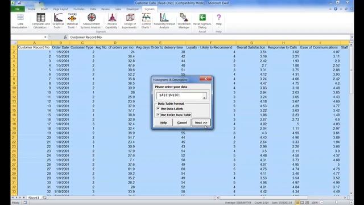Viewport: 364px width, 205px height.
Task: Switch to the Page Layout tab
Action: pyautogui.click(x=61, y=9)
